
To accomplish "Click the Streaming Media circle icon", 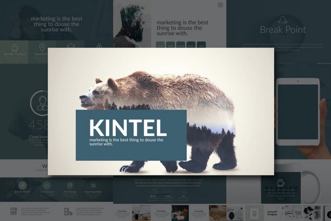I will [93, 185].
